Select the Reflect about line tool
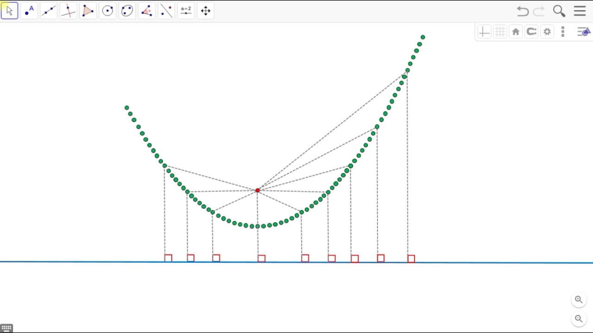This screenshot has width=593, height=333. coord(166,11)
